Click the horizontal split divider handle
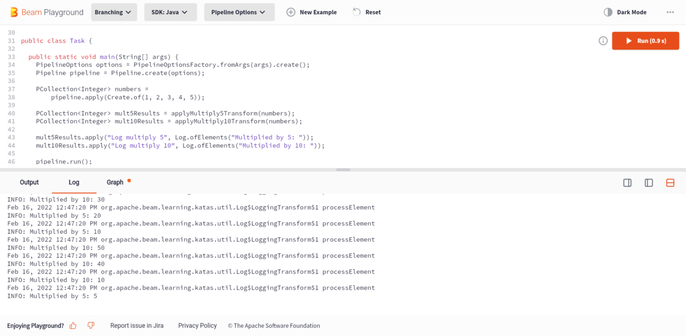 pos(343,170)
